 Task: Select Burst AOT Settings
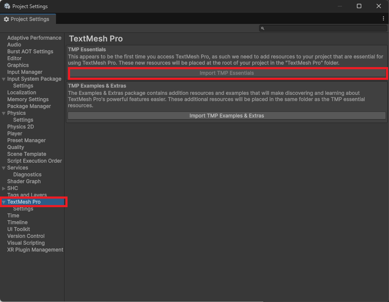click(x=30, y=51)
